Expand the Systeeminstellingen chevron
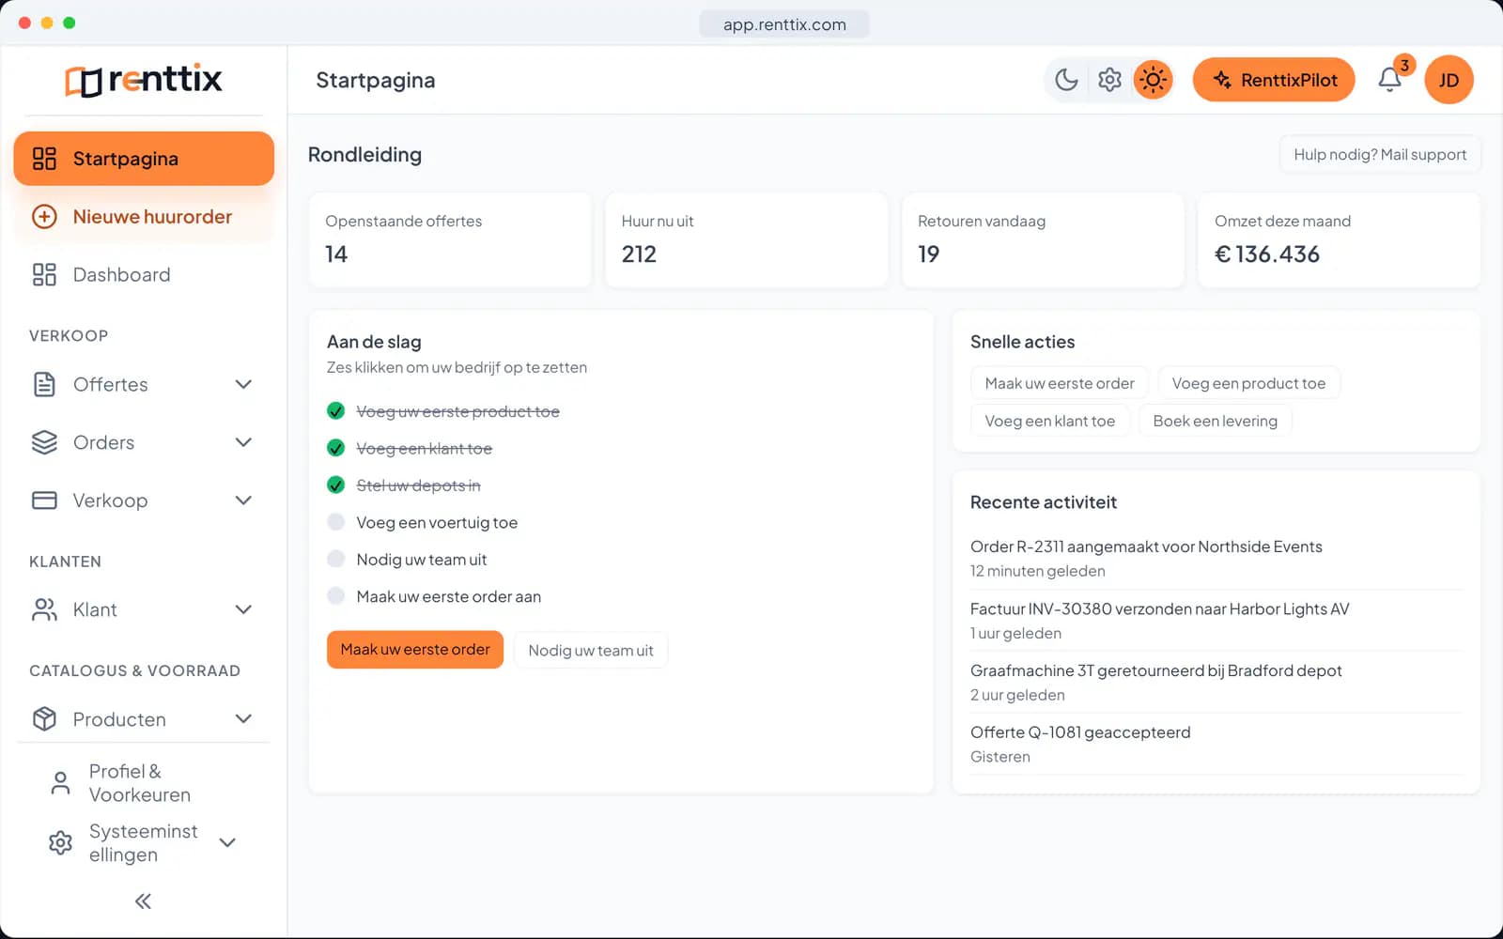 point(227,842)
